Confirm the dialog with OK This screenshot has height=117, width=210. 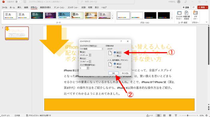click(113, 73)
